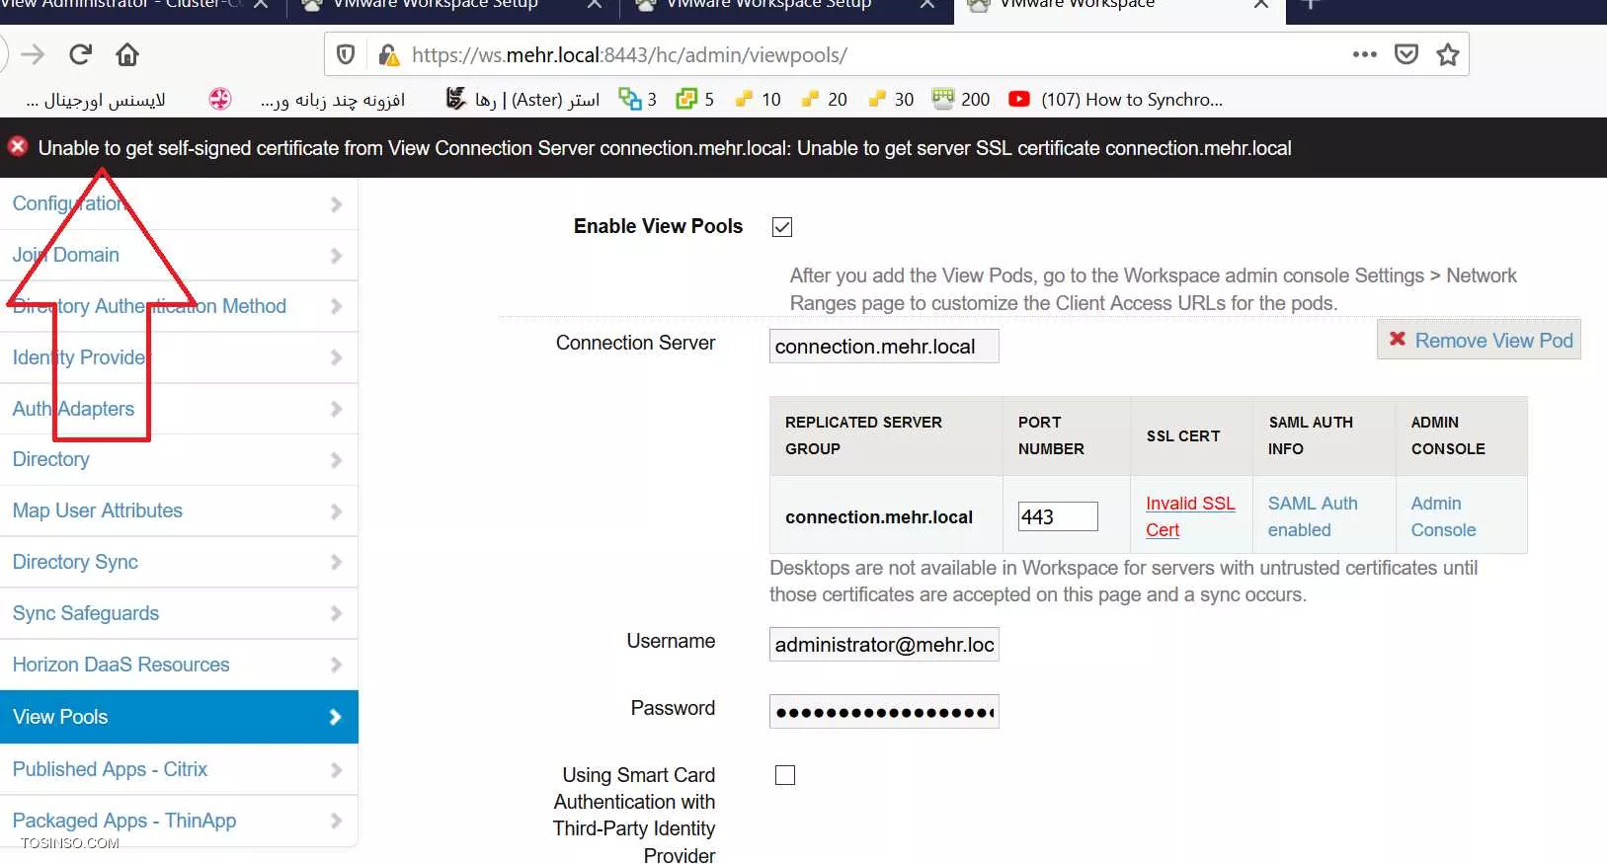Check Using Smart Card Authentication checkbox

pyautogui.click(x=785, y=775)
